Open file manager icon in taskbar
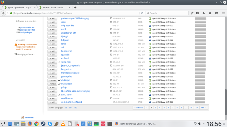 coord(23,124)
